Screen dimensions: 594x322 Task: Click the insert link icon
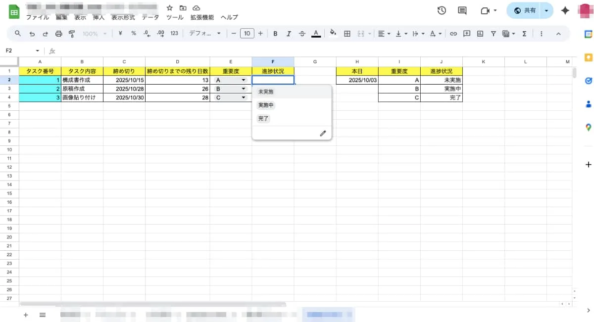[x=453, y=34]
